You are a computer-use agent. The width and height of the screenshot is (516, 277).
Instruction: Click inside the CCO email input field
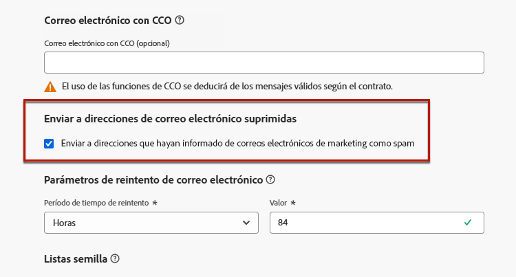click(x=264, y=63)
